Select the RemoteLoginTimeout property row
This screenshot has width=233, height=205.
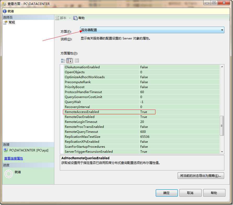(x=142, y=122)
